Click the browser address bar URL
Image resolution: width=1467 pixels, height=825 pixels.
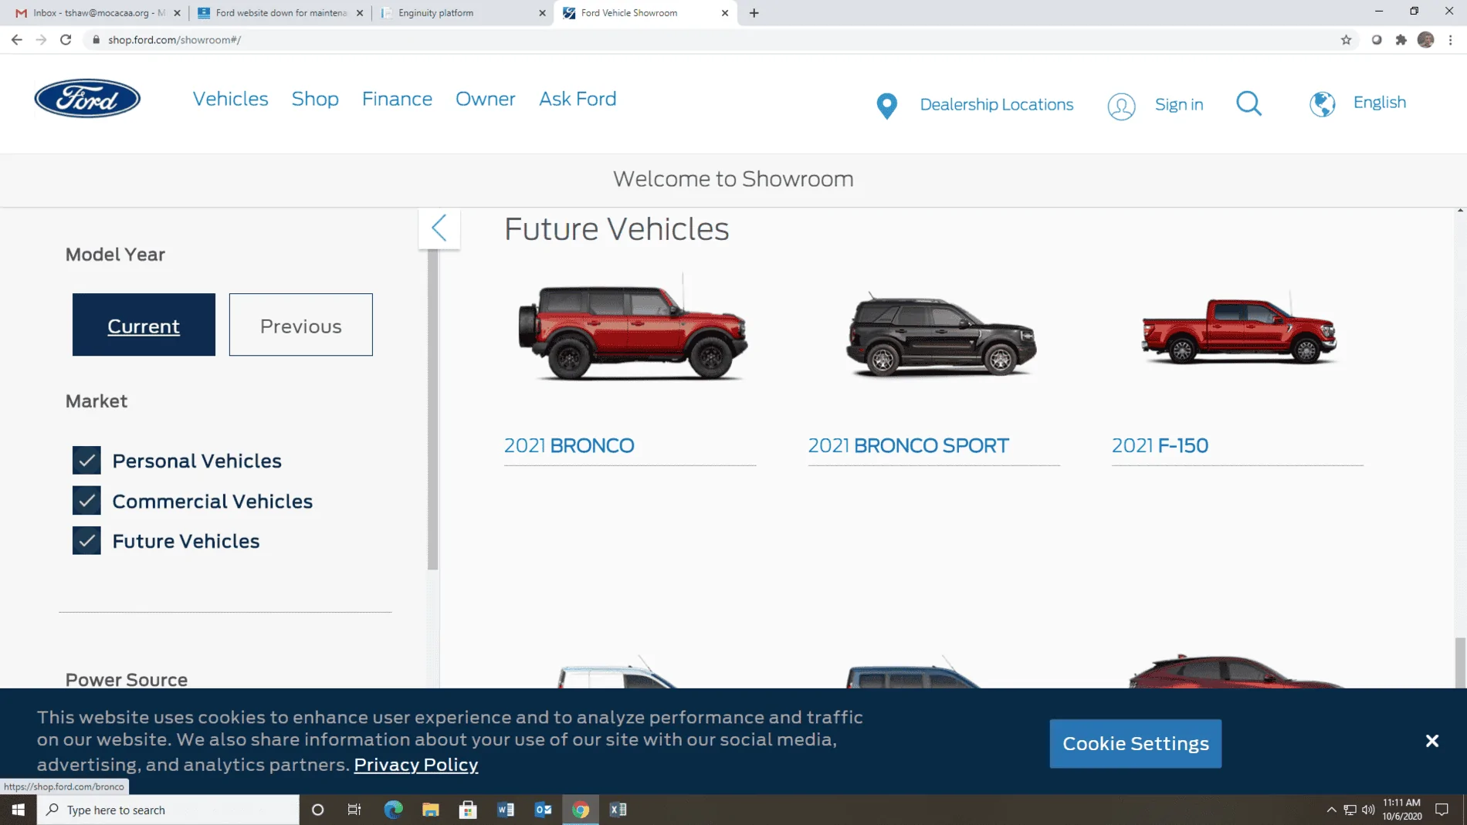174,40
